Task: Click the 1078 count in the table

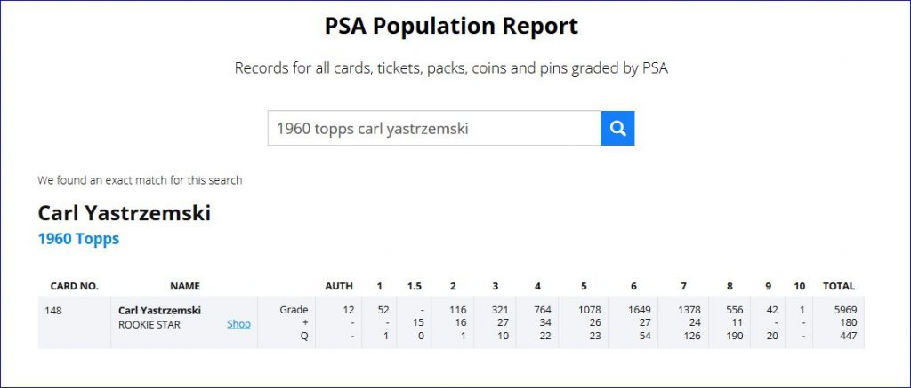Action: (x=591, y=310)
